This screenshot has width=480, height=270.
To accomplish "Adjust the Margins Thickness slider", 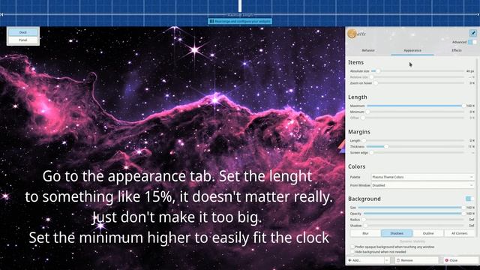I will [x=415, y=147].
